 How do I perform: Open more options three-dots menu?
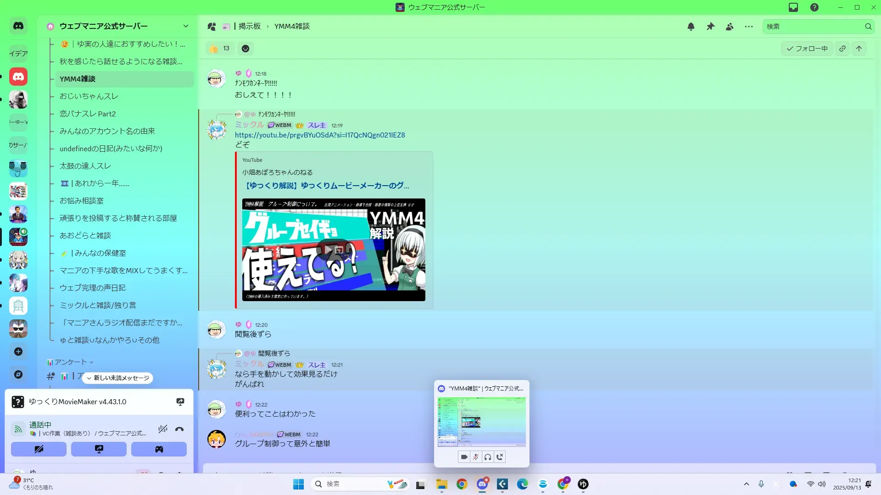[x=749, y=27]
